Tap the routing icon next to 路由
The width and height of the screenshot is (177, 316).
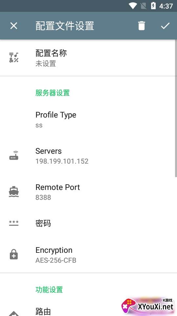pos(14,314)
